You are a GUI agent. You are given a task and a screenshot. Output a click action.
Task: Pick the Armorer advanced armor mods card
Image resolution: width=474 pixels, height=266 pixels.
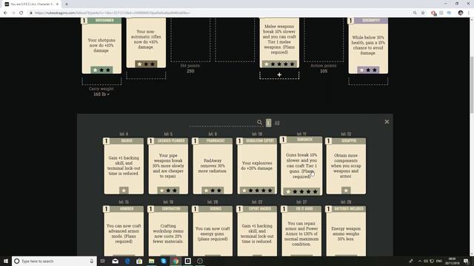(x=124, y=231)
